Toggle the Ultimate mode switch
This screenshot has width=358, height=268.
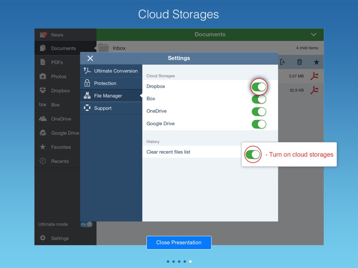pyautogui.click(x=86, y=224)
